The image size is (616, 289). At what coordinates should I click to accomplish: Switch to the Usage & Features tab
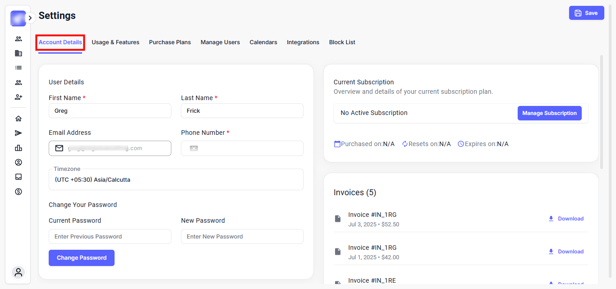115,42
